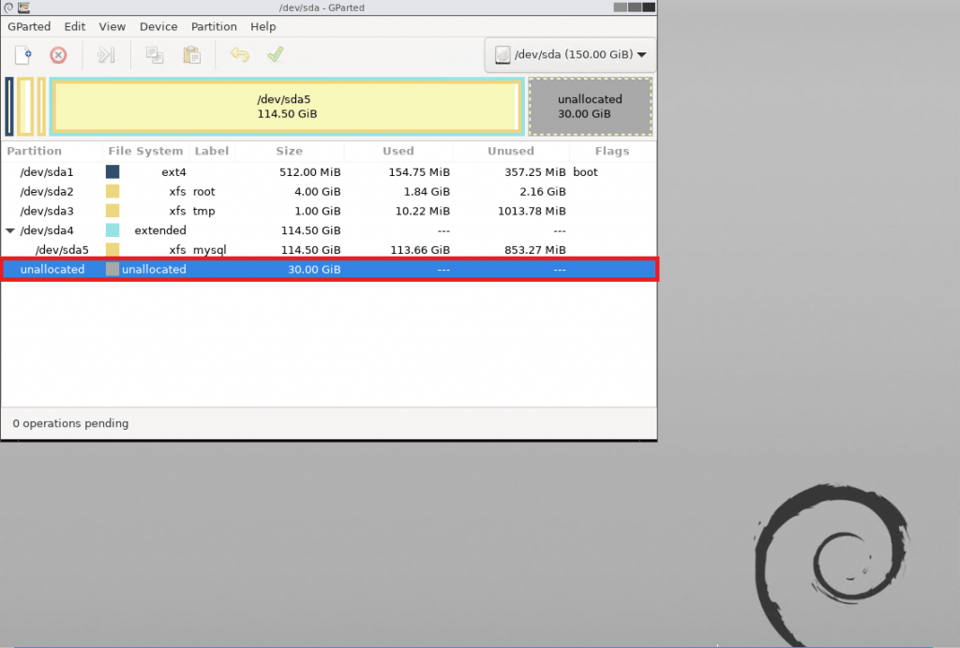Click the 1013.78 MiB unused value
960x648 pixels.
pos(532,212)
